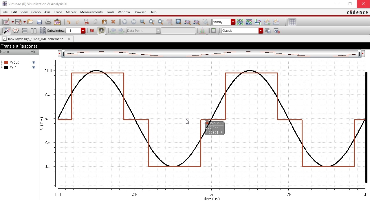Toggle visibility of the /Vin trace
Viewport: 370px width, 202px height.
click(x=34, y=67)
